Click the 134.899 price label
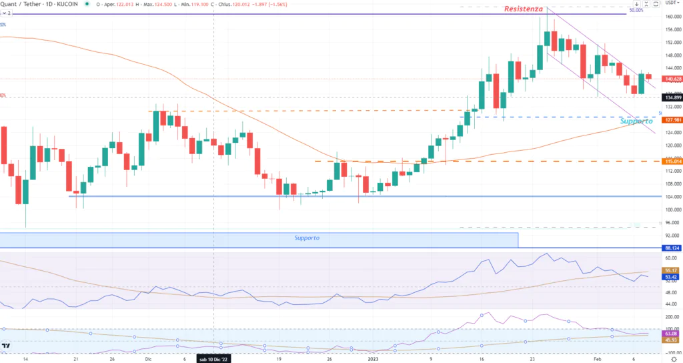Image resolution: width=683 pixels, height=363 pixels. pos(673,97)
